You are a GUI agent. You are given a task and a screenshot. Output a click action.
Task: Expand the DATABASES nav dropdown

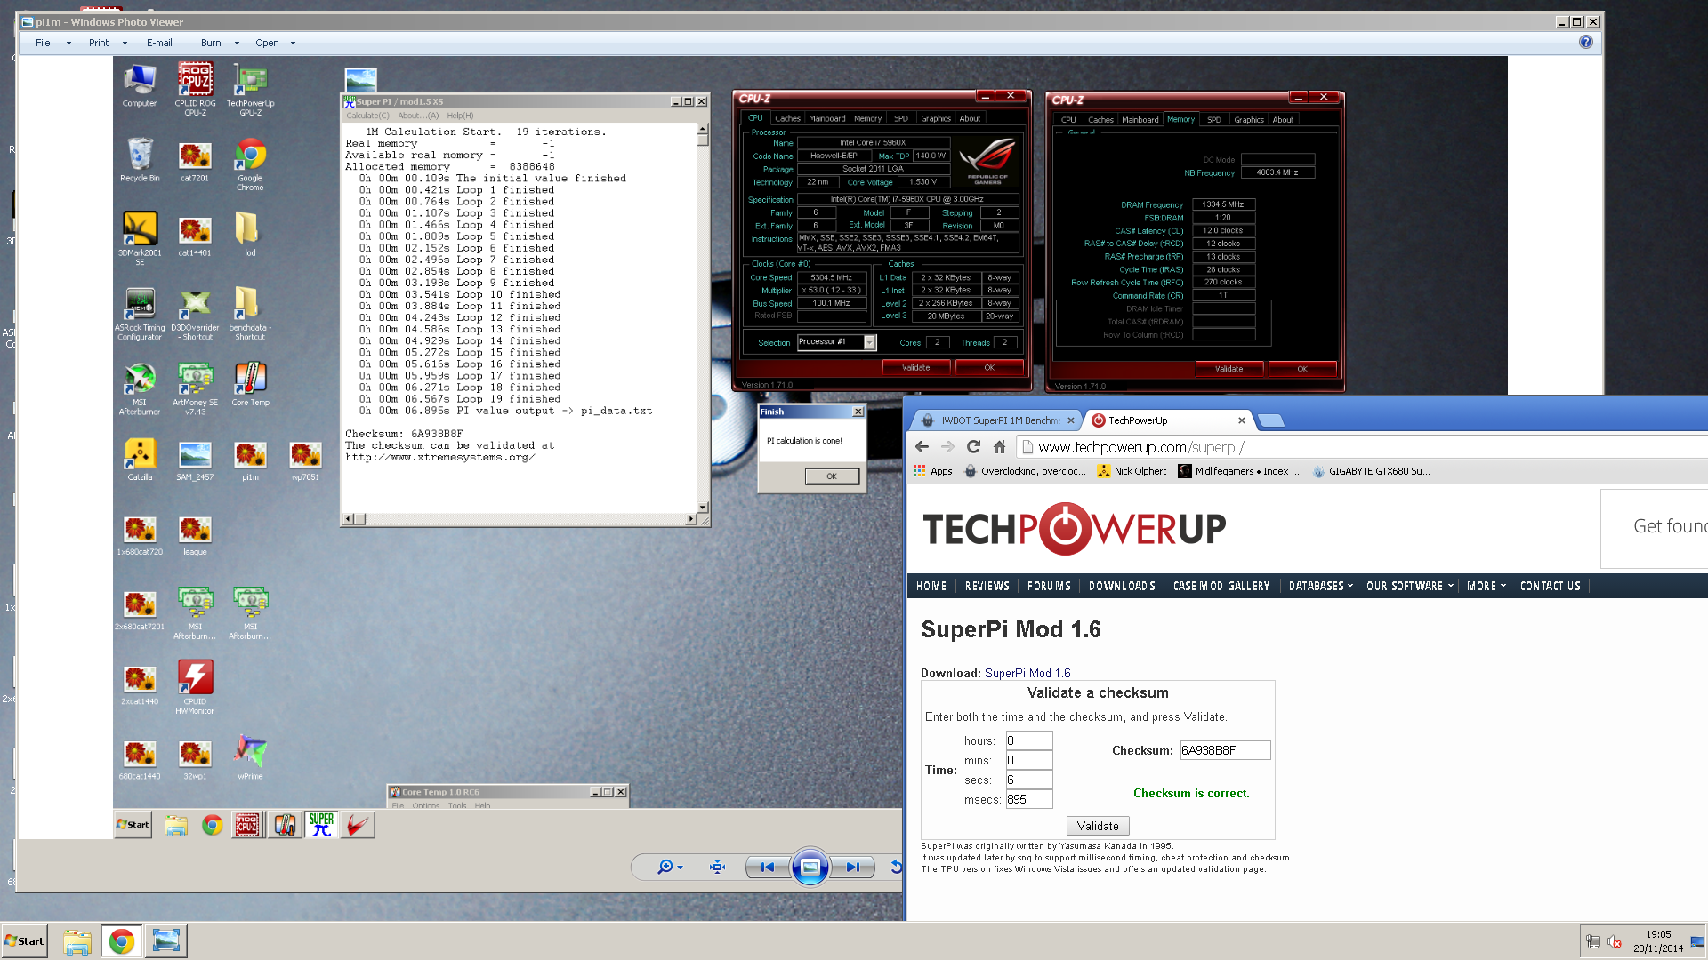click(1320, 586)
